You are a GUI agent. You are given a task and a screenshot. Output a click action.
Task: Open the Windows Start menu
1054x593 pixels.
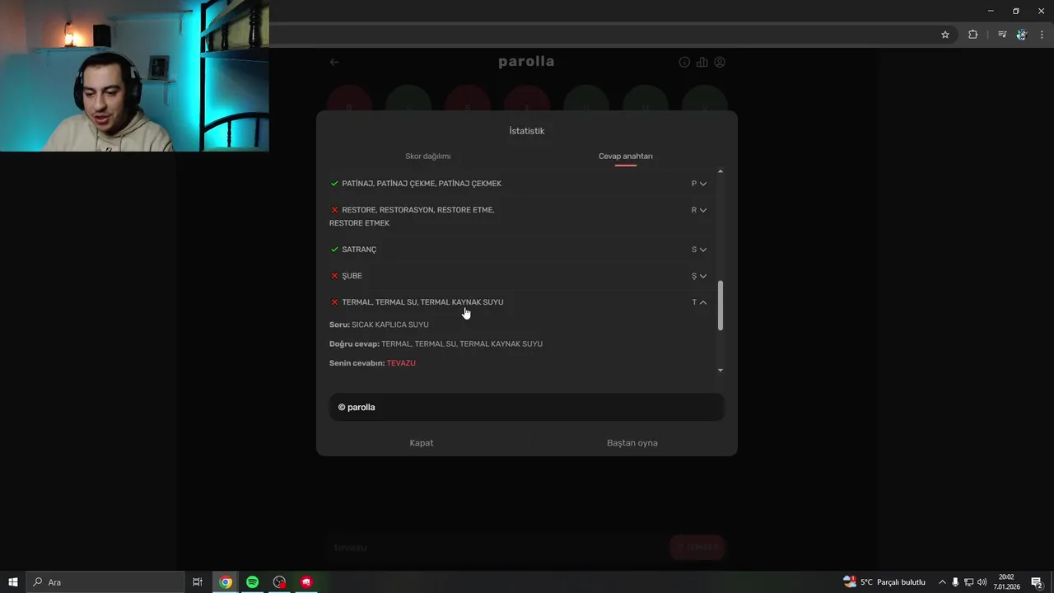[13, 582]
